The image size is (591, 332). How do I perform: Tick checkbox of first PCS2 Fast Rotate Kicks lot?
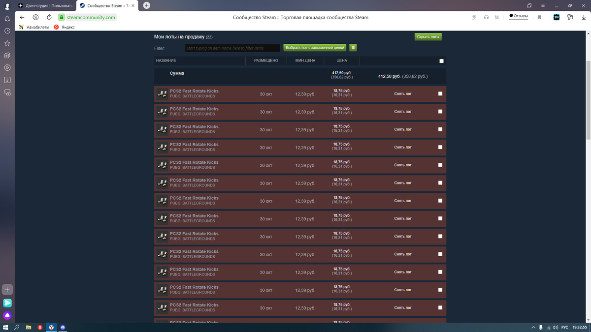[440, 93]
